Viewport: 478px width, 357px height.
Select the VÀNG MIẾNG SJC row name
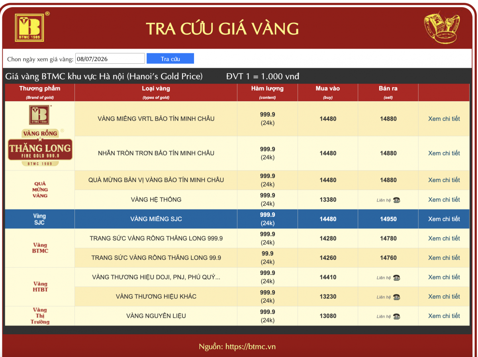156,219
